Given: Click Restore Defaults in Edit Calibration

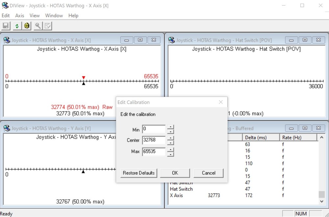Looking at the screenshot, I should (139, 173).
